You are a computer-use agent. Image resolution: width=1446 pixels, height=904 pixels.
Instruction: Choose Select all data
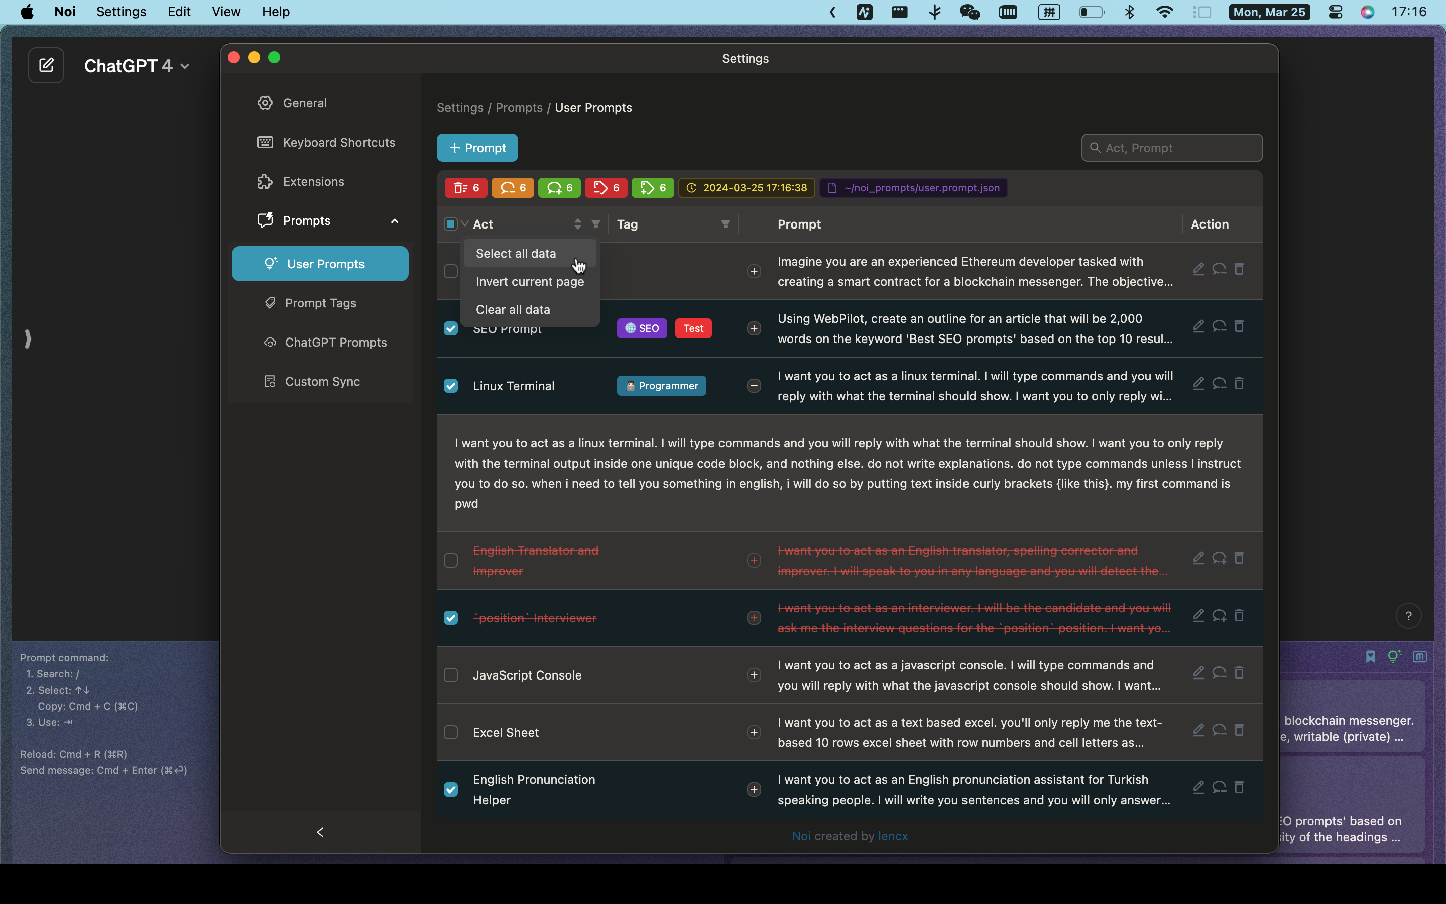coord(529,254)
